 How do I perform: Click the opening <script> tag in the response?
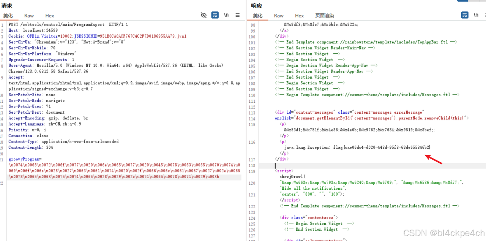coord(284,171)
